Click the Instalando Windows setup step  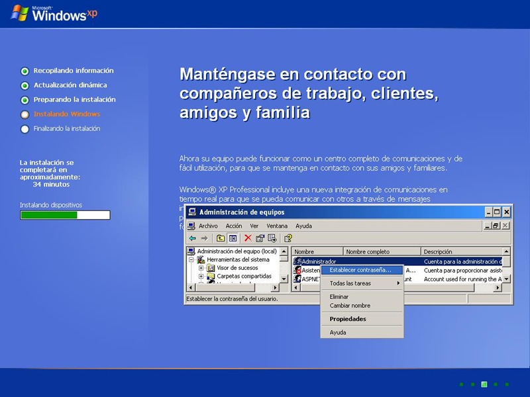coord(67,114)
